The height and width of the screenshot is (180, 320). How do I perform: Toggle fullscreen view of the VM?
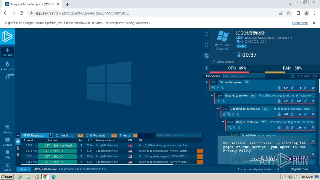(x=206, y=45)
